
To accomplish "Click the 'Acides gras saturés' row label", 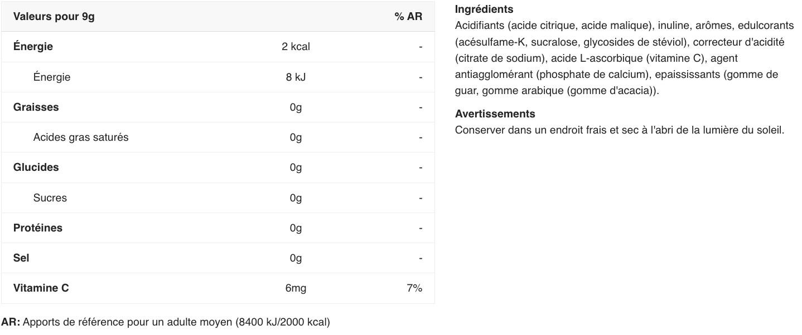I will coord(81,137).
